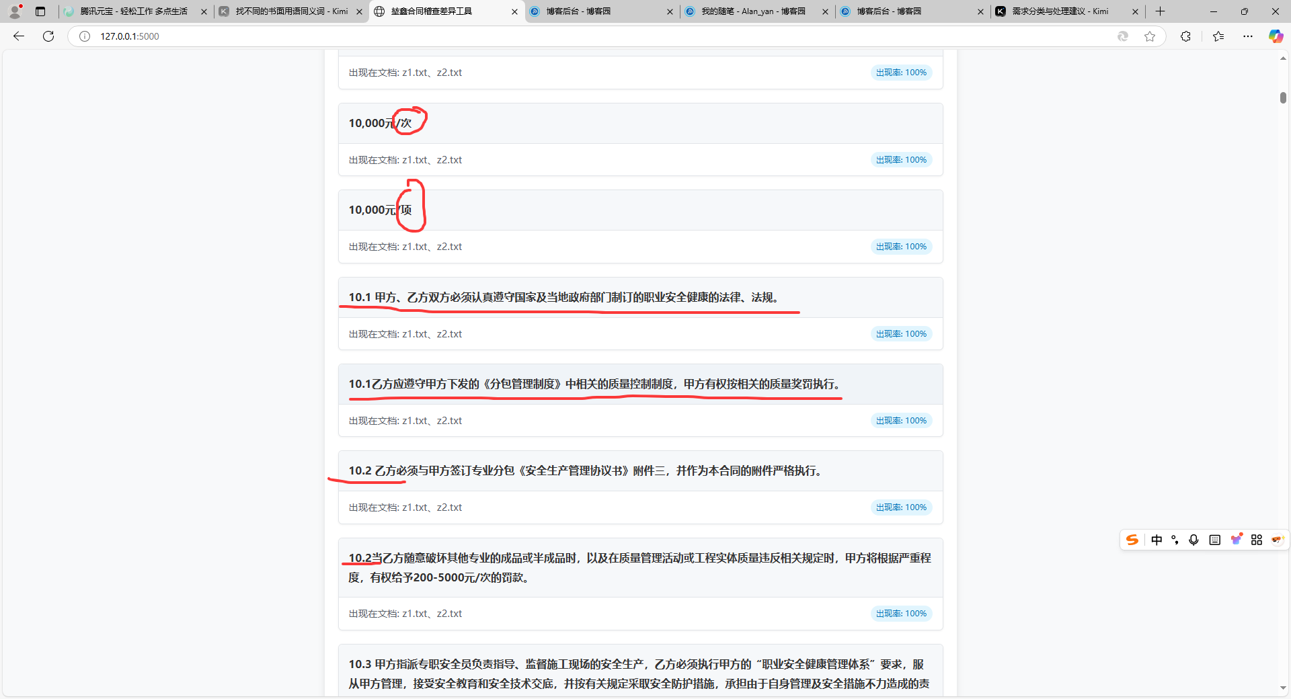The width and height of the screenshot is (1291, 699).
Task: Switch to 腾讯元宝 tab
Action: point(134,11)
